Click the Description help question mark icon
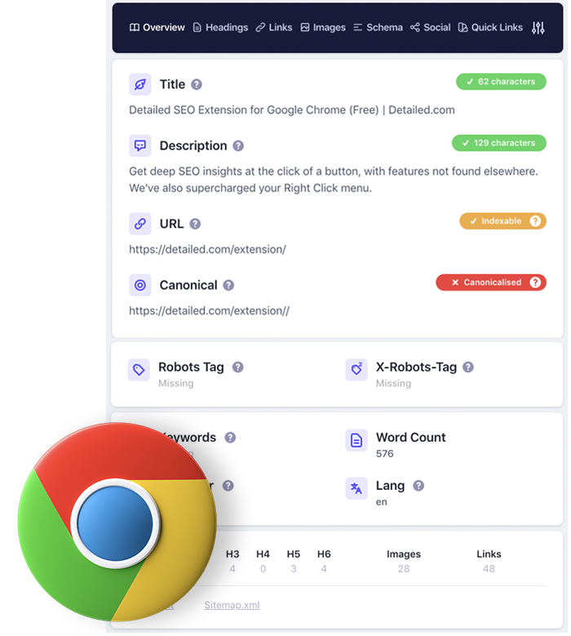 (238, 145)
